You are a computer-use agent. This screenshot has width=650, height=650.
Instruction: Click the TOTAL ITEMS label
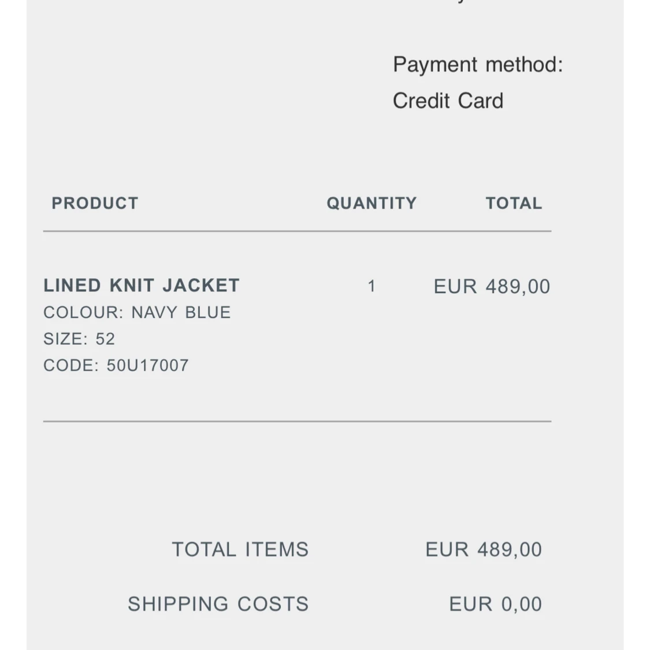(240, 549)
